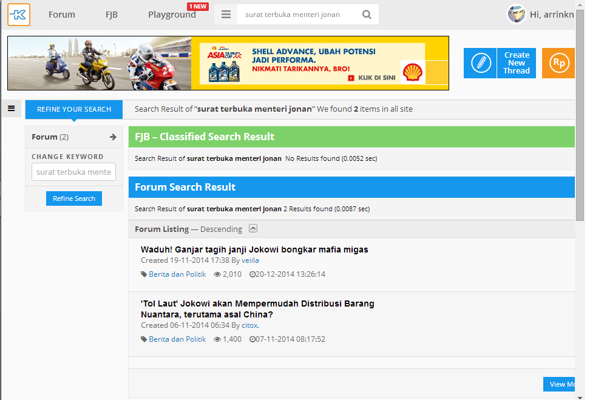Screen dimensions: 590x400
Task: Open the Forum menu
Action: (x=62, y=15)
